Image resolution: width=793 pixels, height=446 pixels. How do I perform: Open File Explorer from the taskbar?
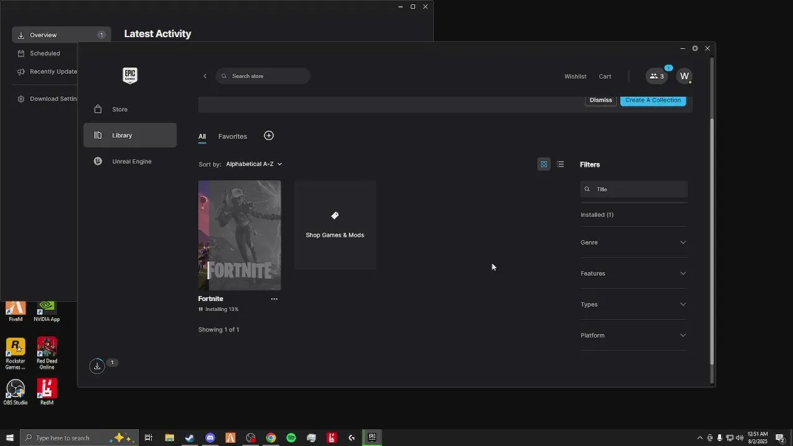169,438
